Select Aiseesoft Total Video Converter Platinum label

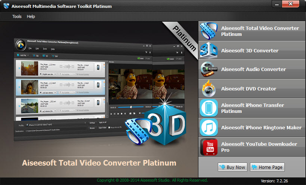click(260, 31)
